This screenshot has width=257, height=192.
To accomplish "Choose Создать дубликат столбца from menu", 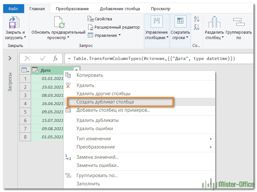I will (x=105, y=102).
